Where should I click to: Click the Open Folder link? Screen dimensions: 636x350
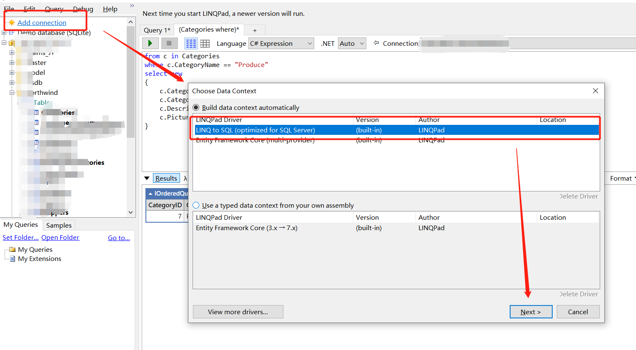[x=60, y=237]
